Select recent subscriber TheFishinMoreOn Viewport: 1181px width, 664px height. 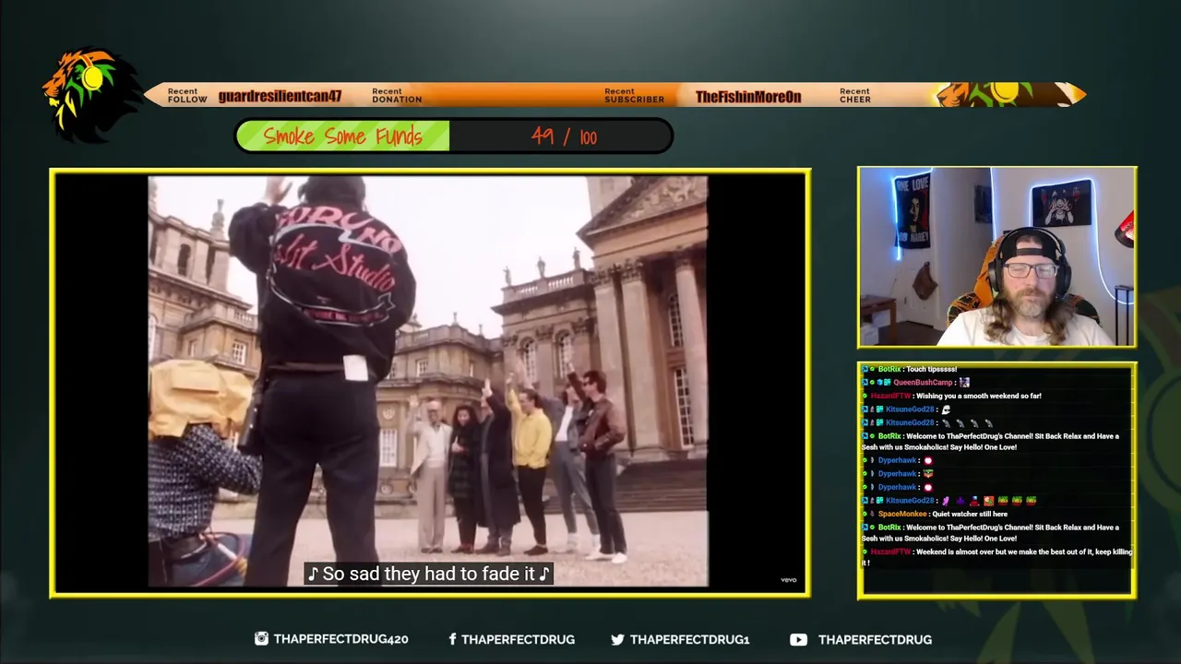point(748,96)
